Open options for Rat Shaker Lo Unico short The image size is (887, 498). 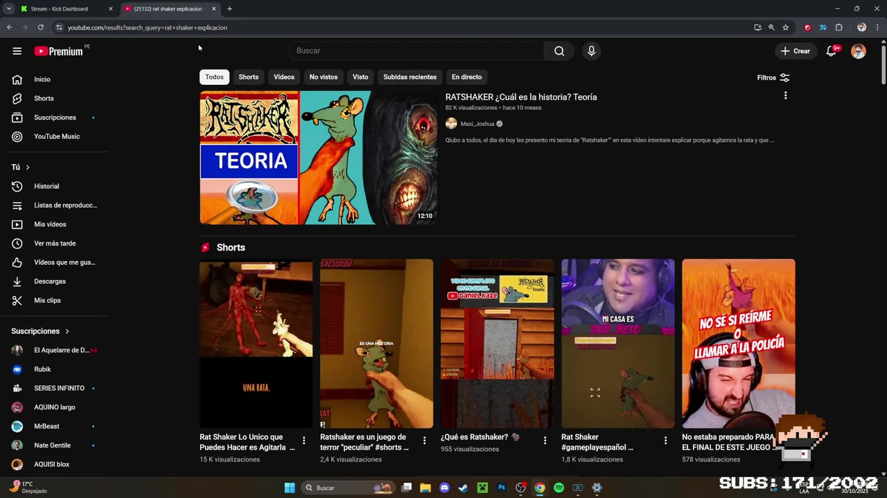(x=304, y=441)
